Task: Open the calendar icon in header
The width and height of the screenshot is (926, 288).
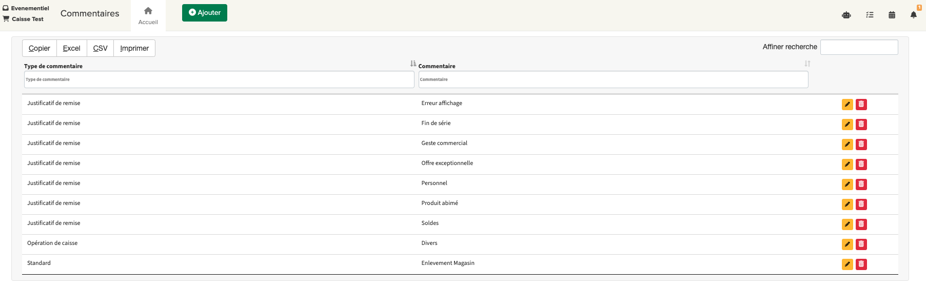Action: pos(892,15)
